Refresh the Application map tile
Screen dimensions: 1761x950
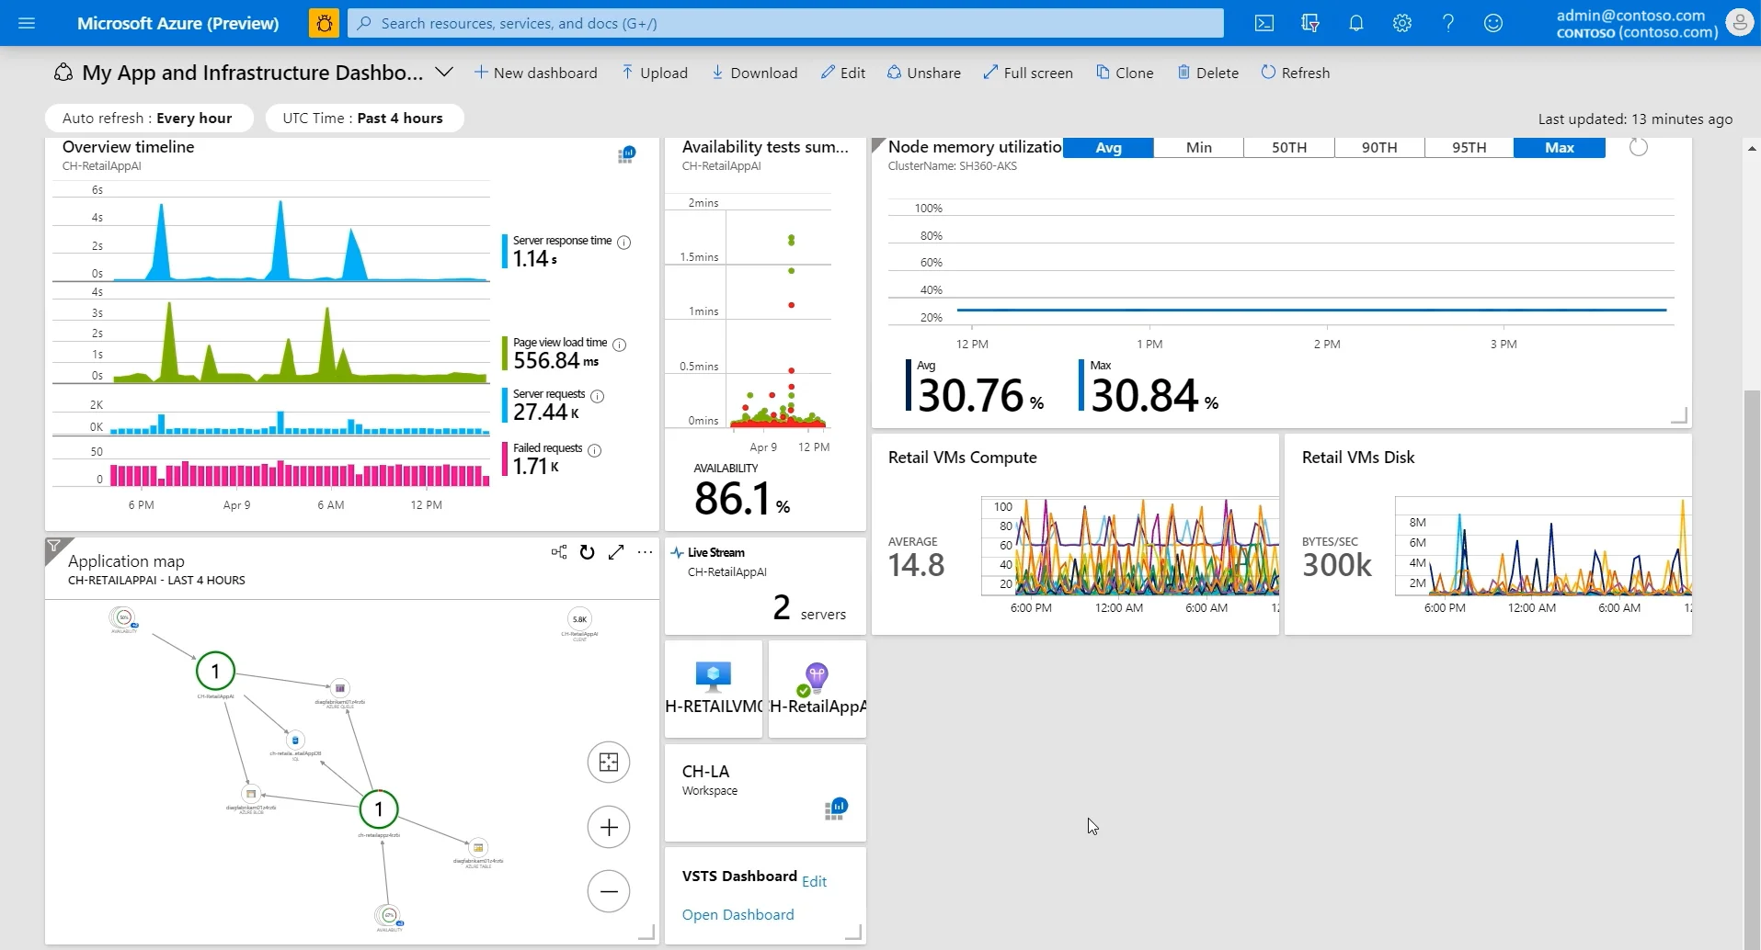point(588,552)
